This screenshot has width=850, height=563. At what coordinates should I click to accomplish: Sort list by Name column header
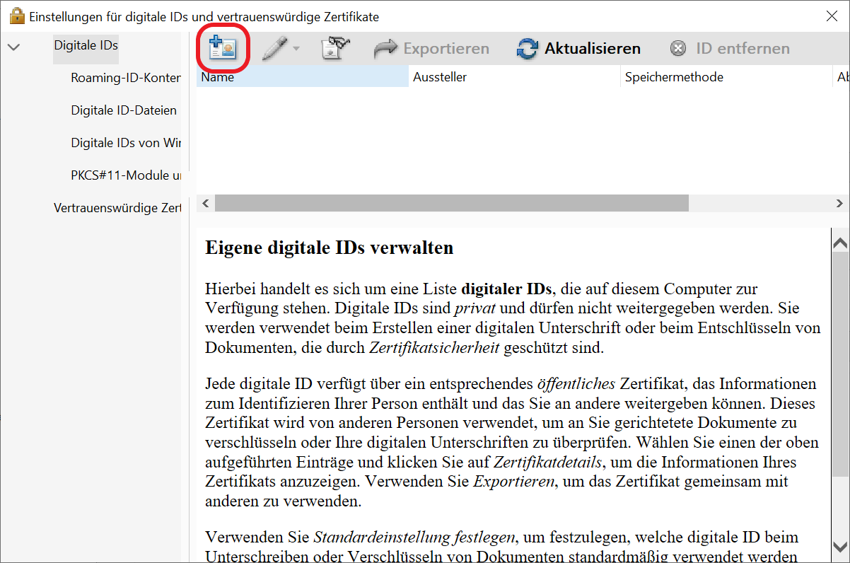click(302, 77)
